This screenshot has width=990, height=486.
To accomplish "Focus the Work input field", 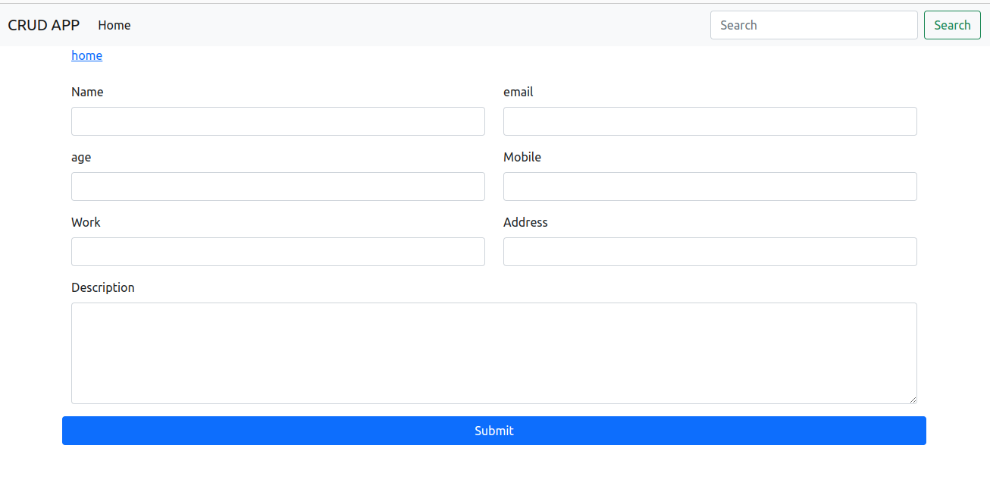I will coord(277,252).
